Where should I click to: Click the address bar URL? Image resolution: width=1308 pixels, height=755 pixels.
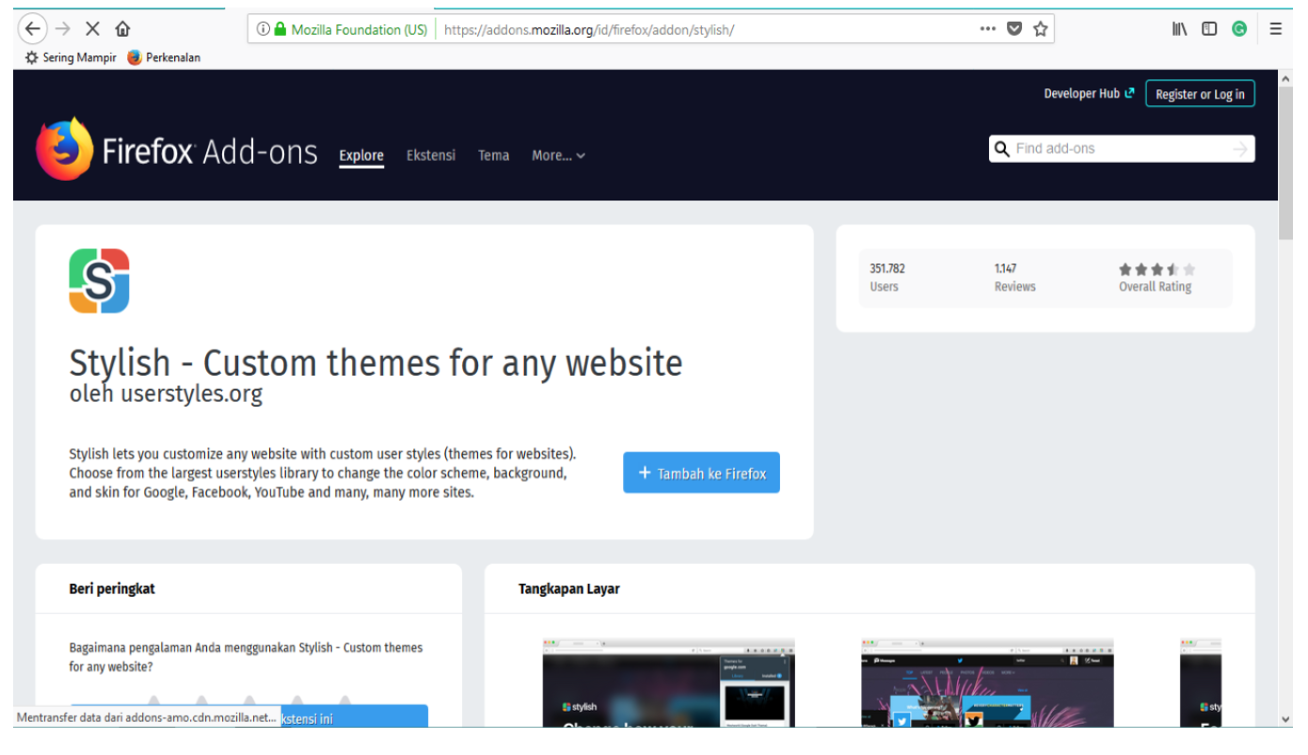pyautogui.click(x=588, y=29)
